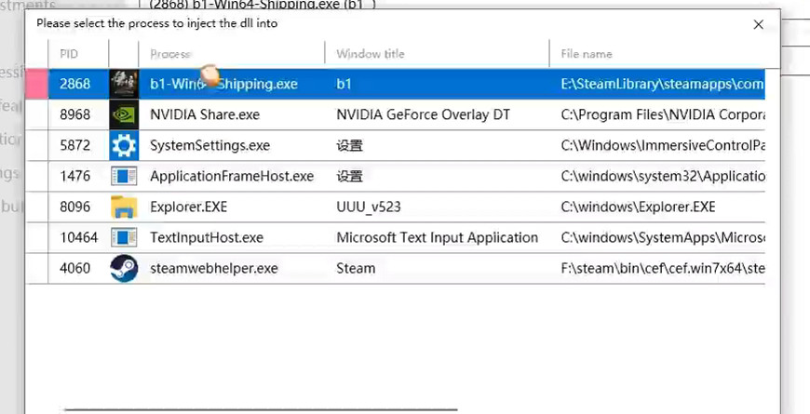Select PID 8968 in the list
810x414 pixels.
pos(74,114)
